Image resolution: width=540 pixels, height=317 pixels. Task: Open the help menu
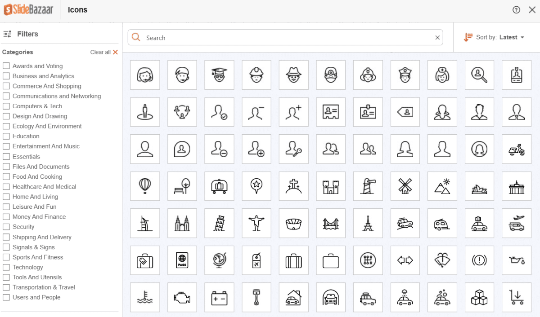[x=516, y=9]
